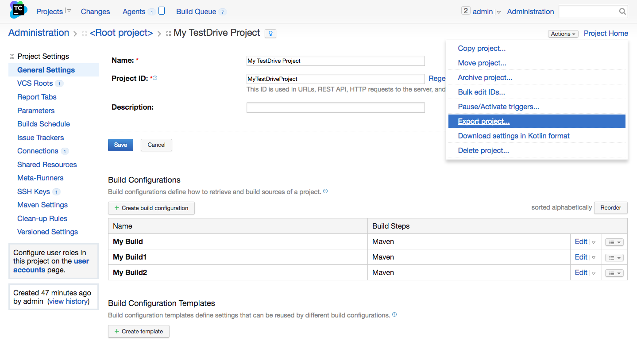
Task: Click the VCS Roots count badge
Action: (x=59, y=84)
